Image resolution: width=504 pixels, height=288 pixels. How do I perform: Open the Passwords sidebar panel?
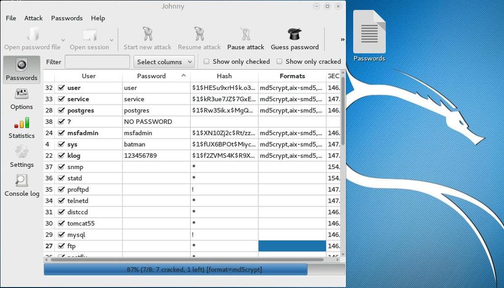click(22, 70)
